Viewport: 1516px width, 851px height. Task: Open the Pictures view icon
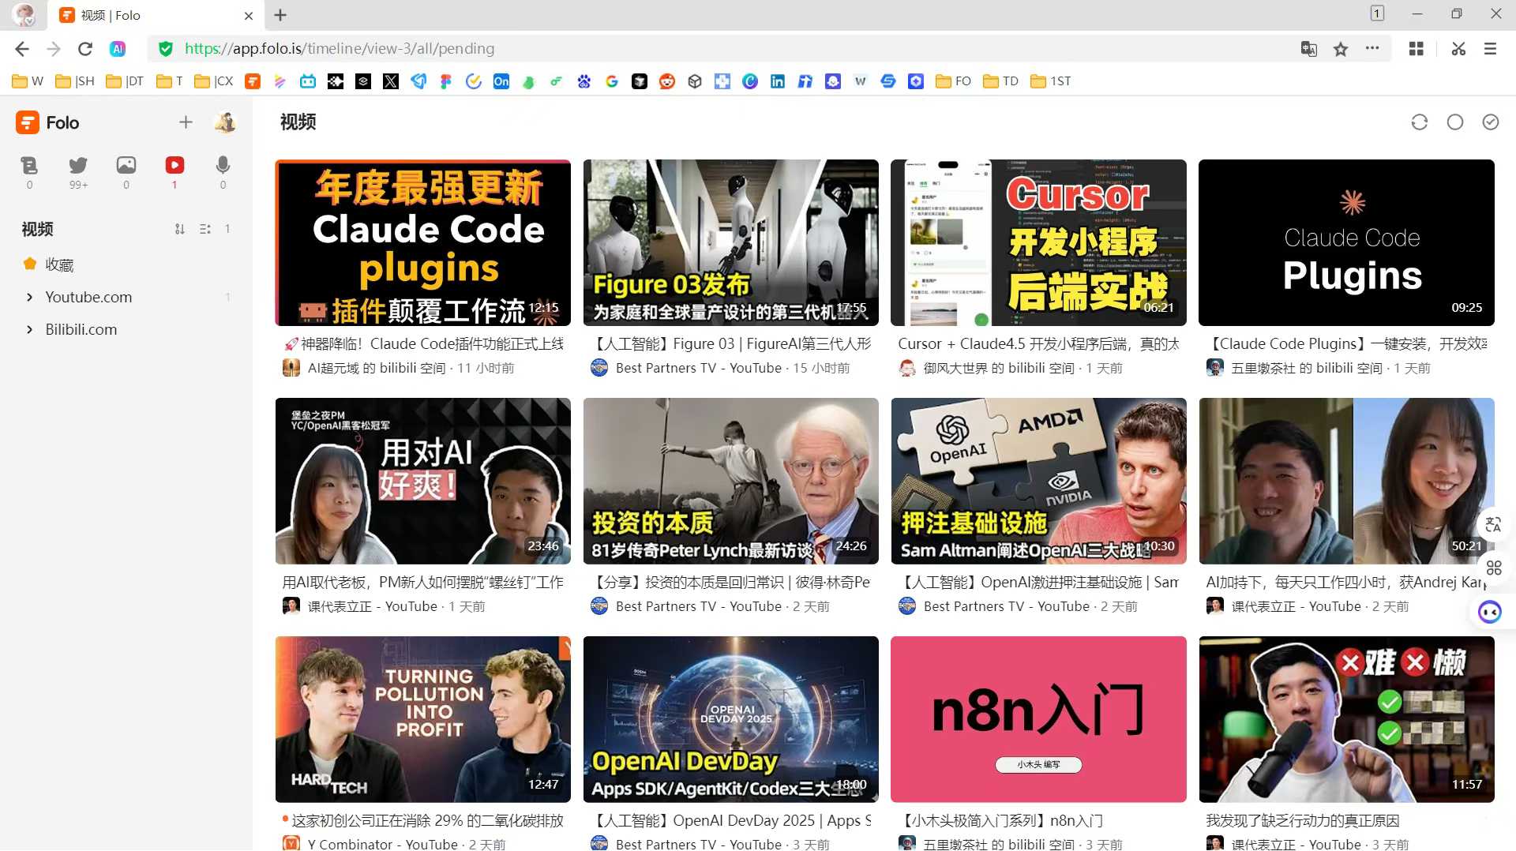pyautogui.click(x=126, y=165)
